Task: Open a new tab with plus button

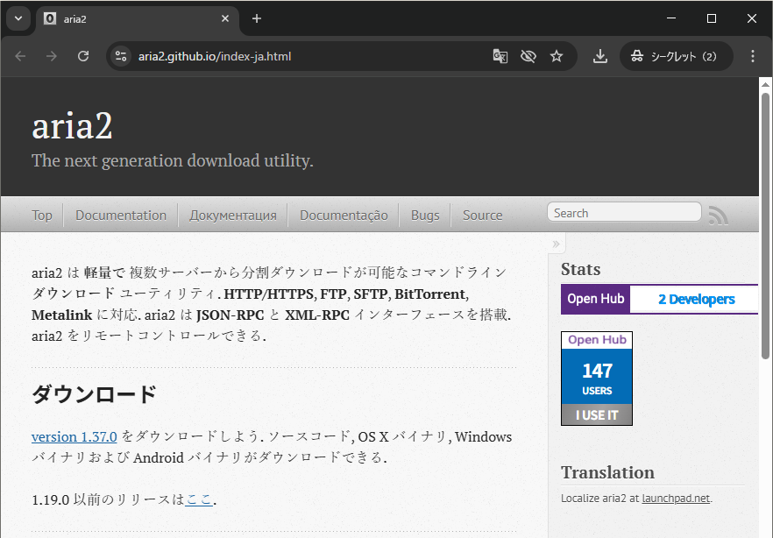Action: click(x=256, y=18)
